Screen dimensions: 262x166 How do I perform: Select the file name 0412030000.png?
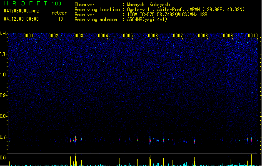point(21,11)
